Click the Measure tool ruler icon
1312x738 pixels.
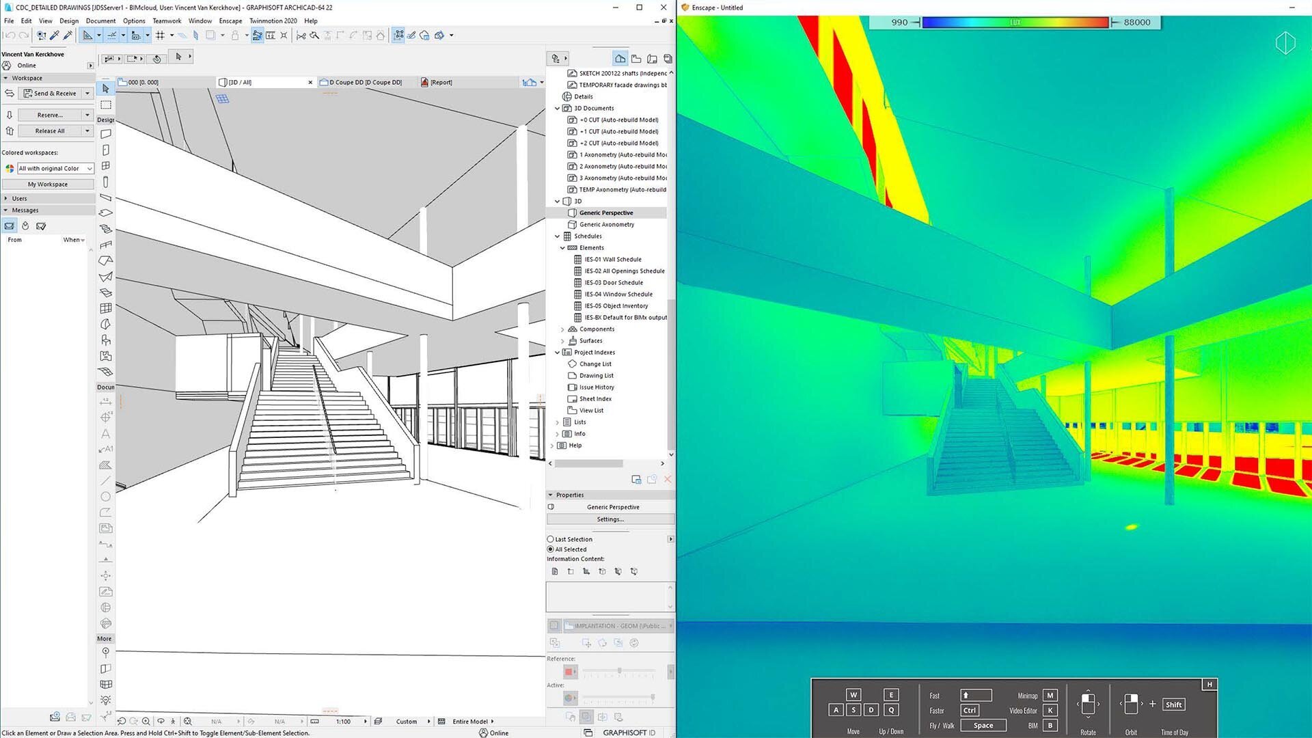271,35
